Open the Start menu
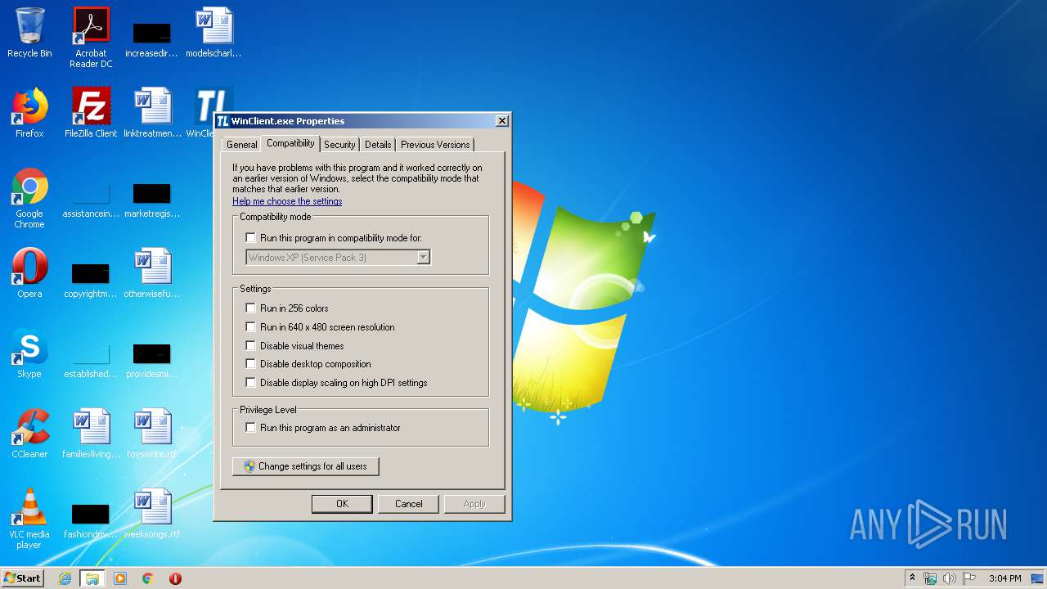The width and height of the screenshot is (1047, 589). point(23,578)
